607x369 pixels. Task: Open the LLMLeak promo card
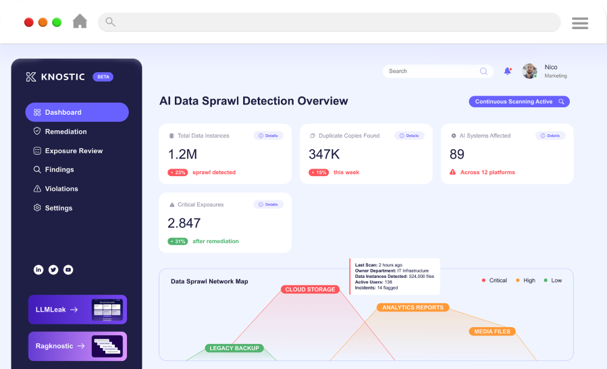tap(77, 310)
